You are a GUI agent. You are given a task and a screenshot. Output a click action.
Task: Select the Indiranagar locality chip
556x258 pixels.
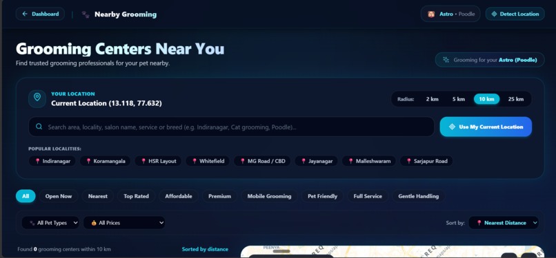tap(52, 161)
